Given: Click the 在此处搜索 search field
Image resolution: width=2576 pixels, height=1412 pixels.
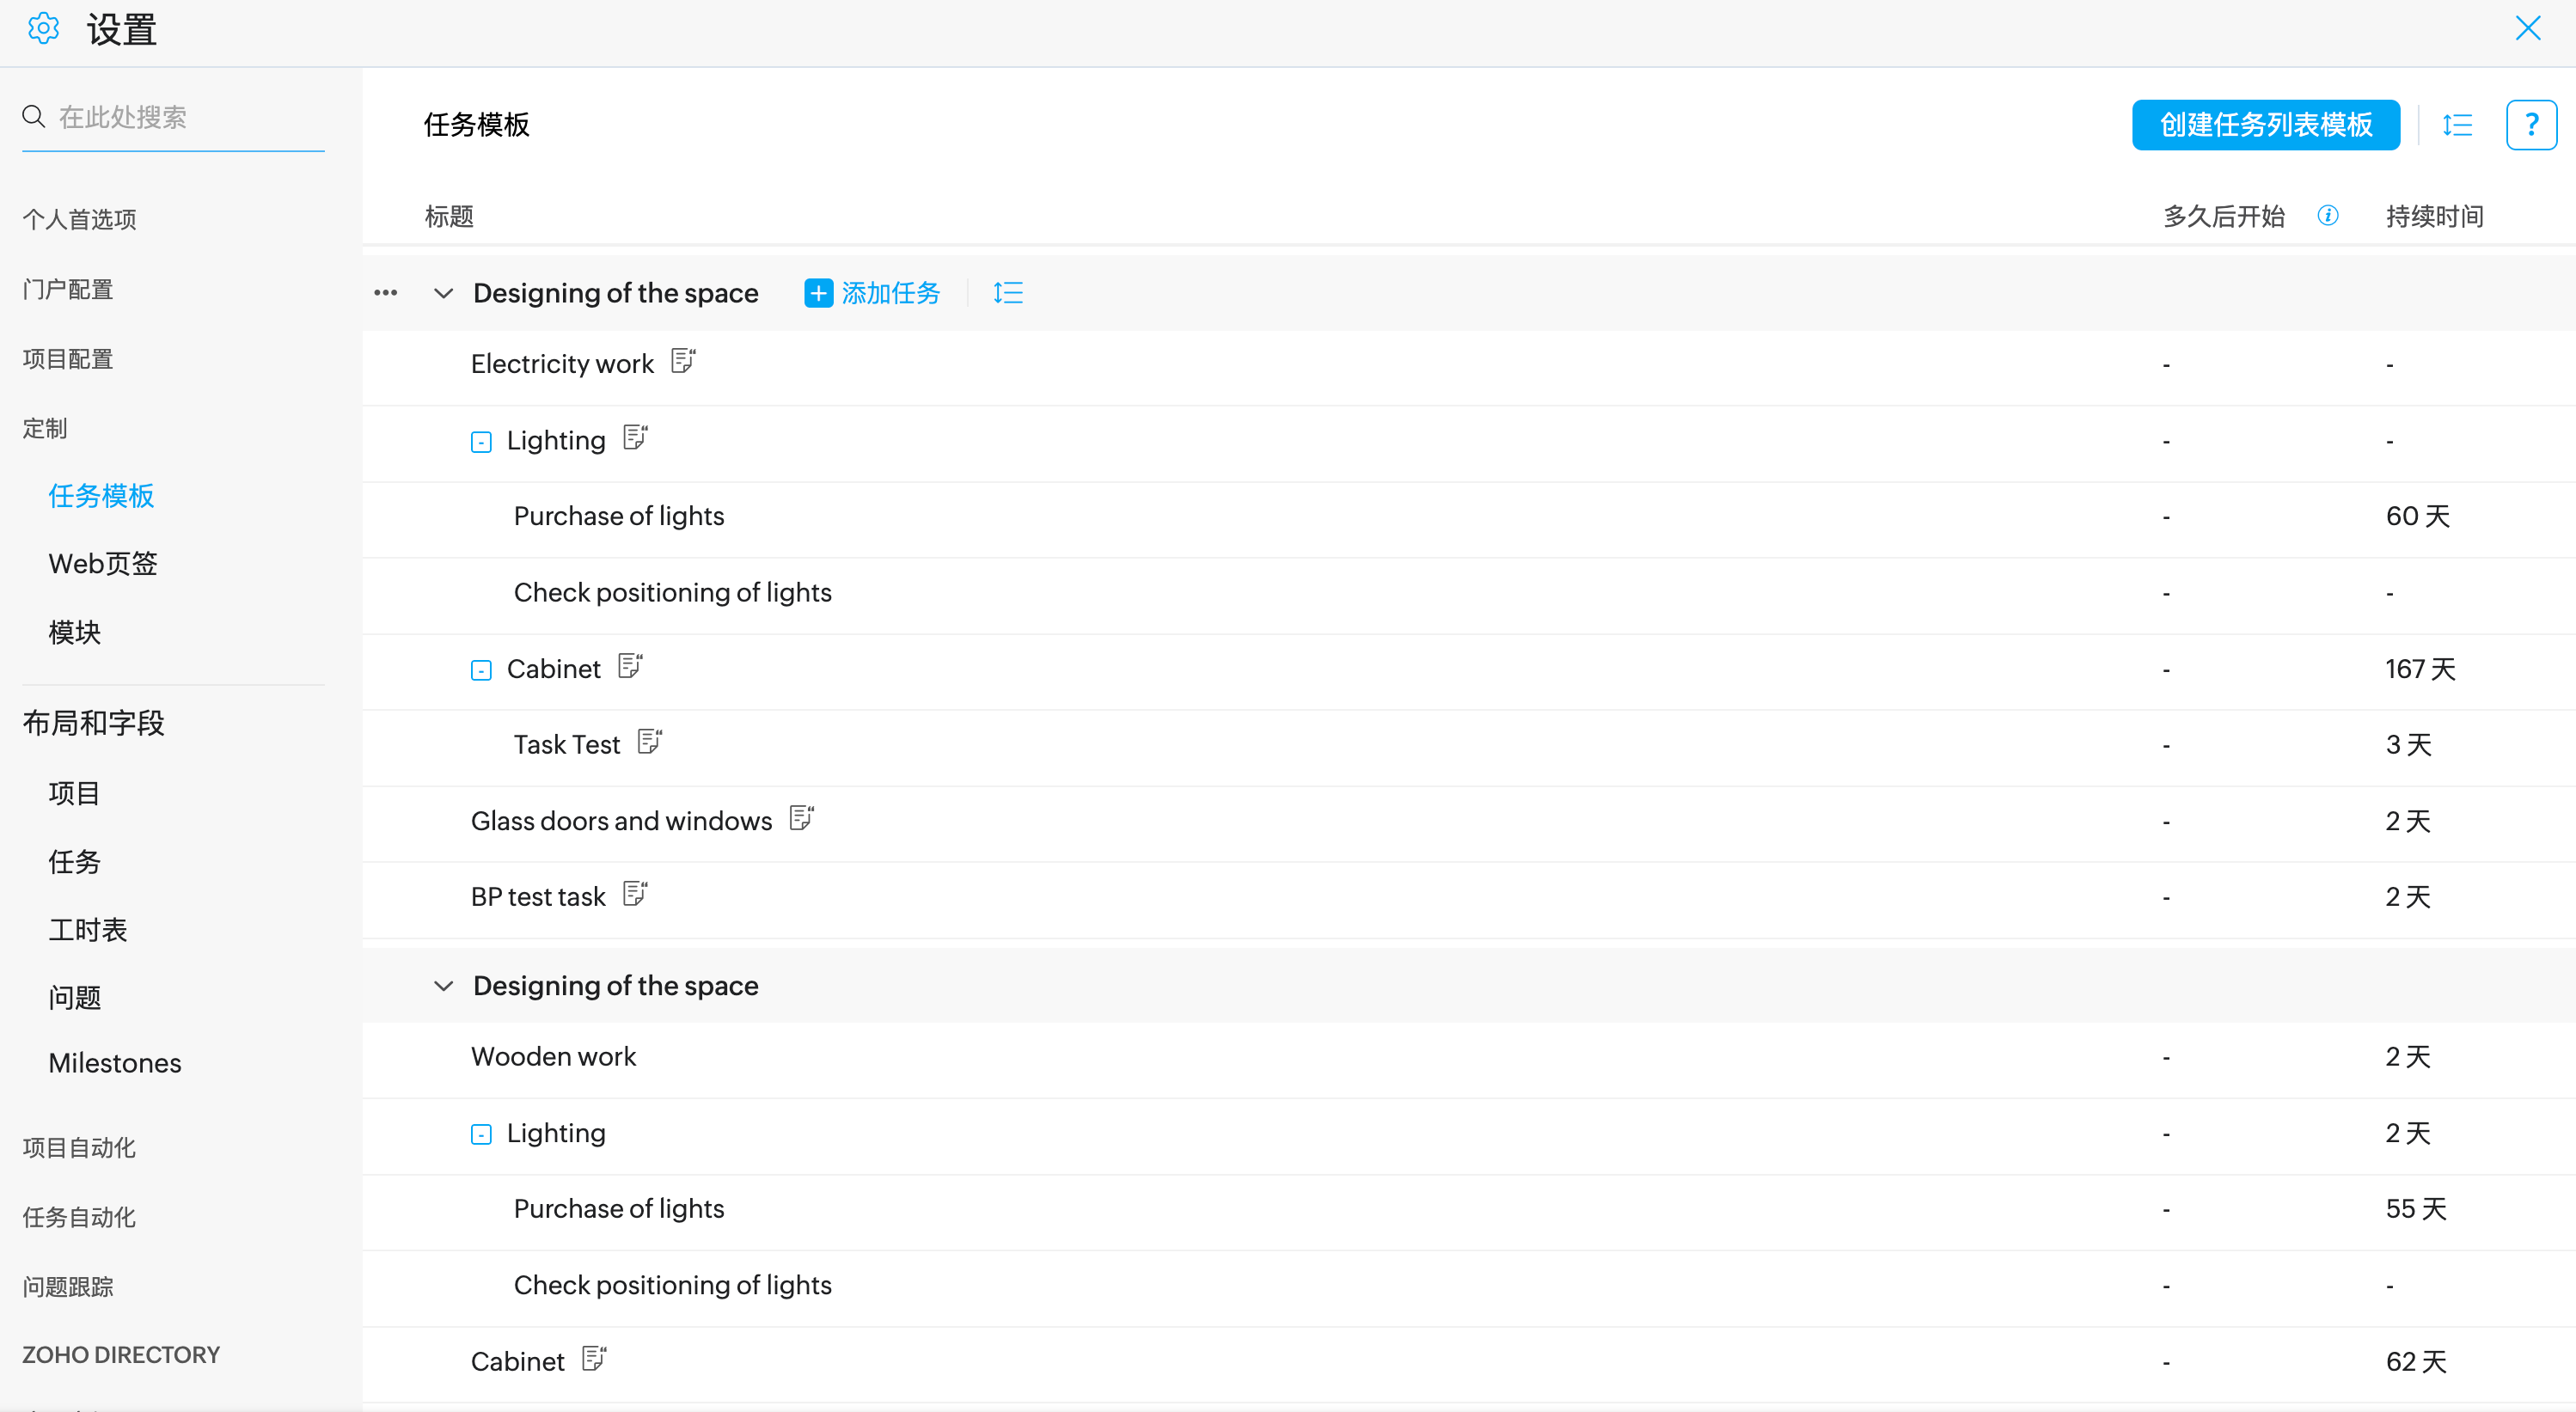Looking at the screenshot, I should click(185, 118).
